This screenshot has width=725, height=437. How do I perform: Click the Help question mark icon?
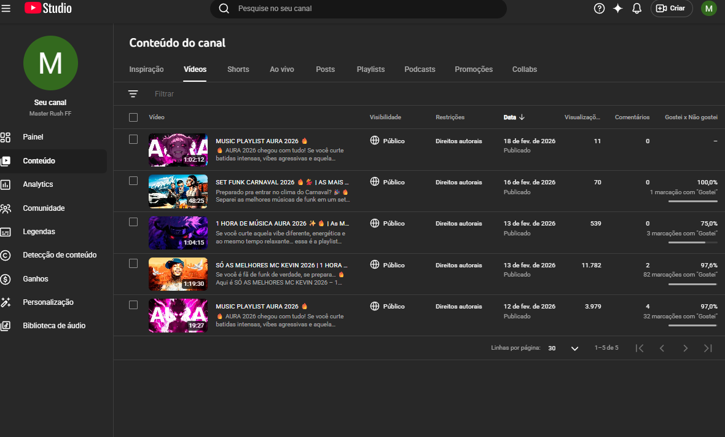599,9
